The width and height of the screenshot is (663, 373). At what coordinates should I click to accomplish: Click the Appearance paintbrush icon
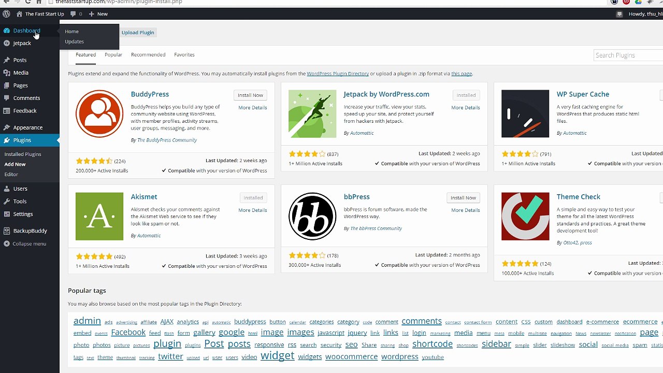tap(7, 127)
